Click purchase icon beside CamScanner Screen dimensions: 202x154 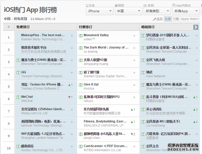81,146
